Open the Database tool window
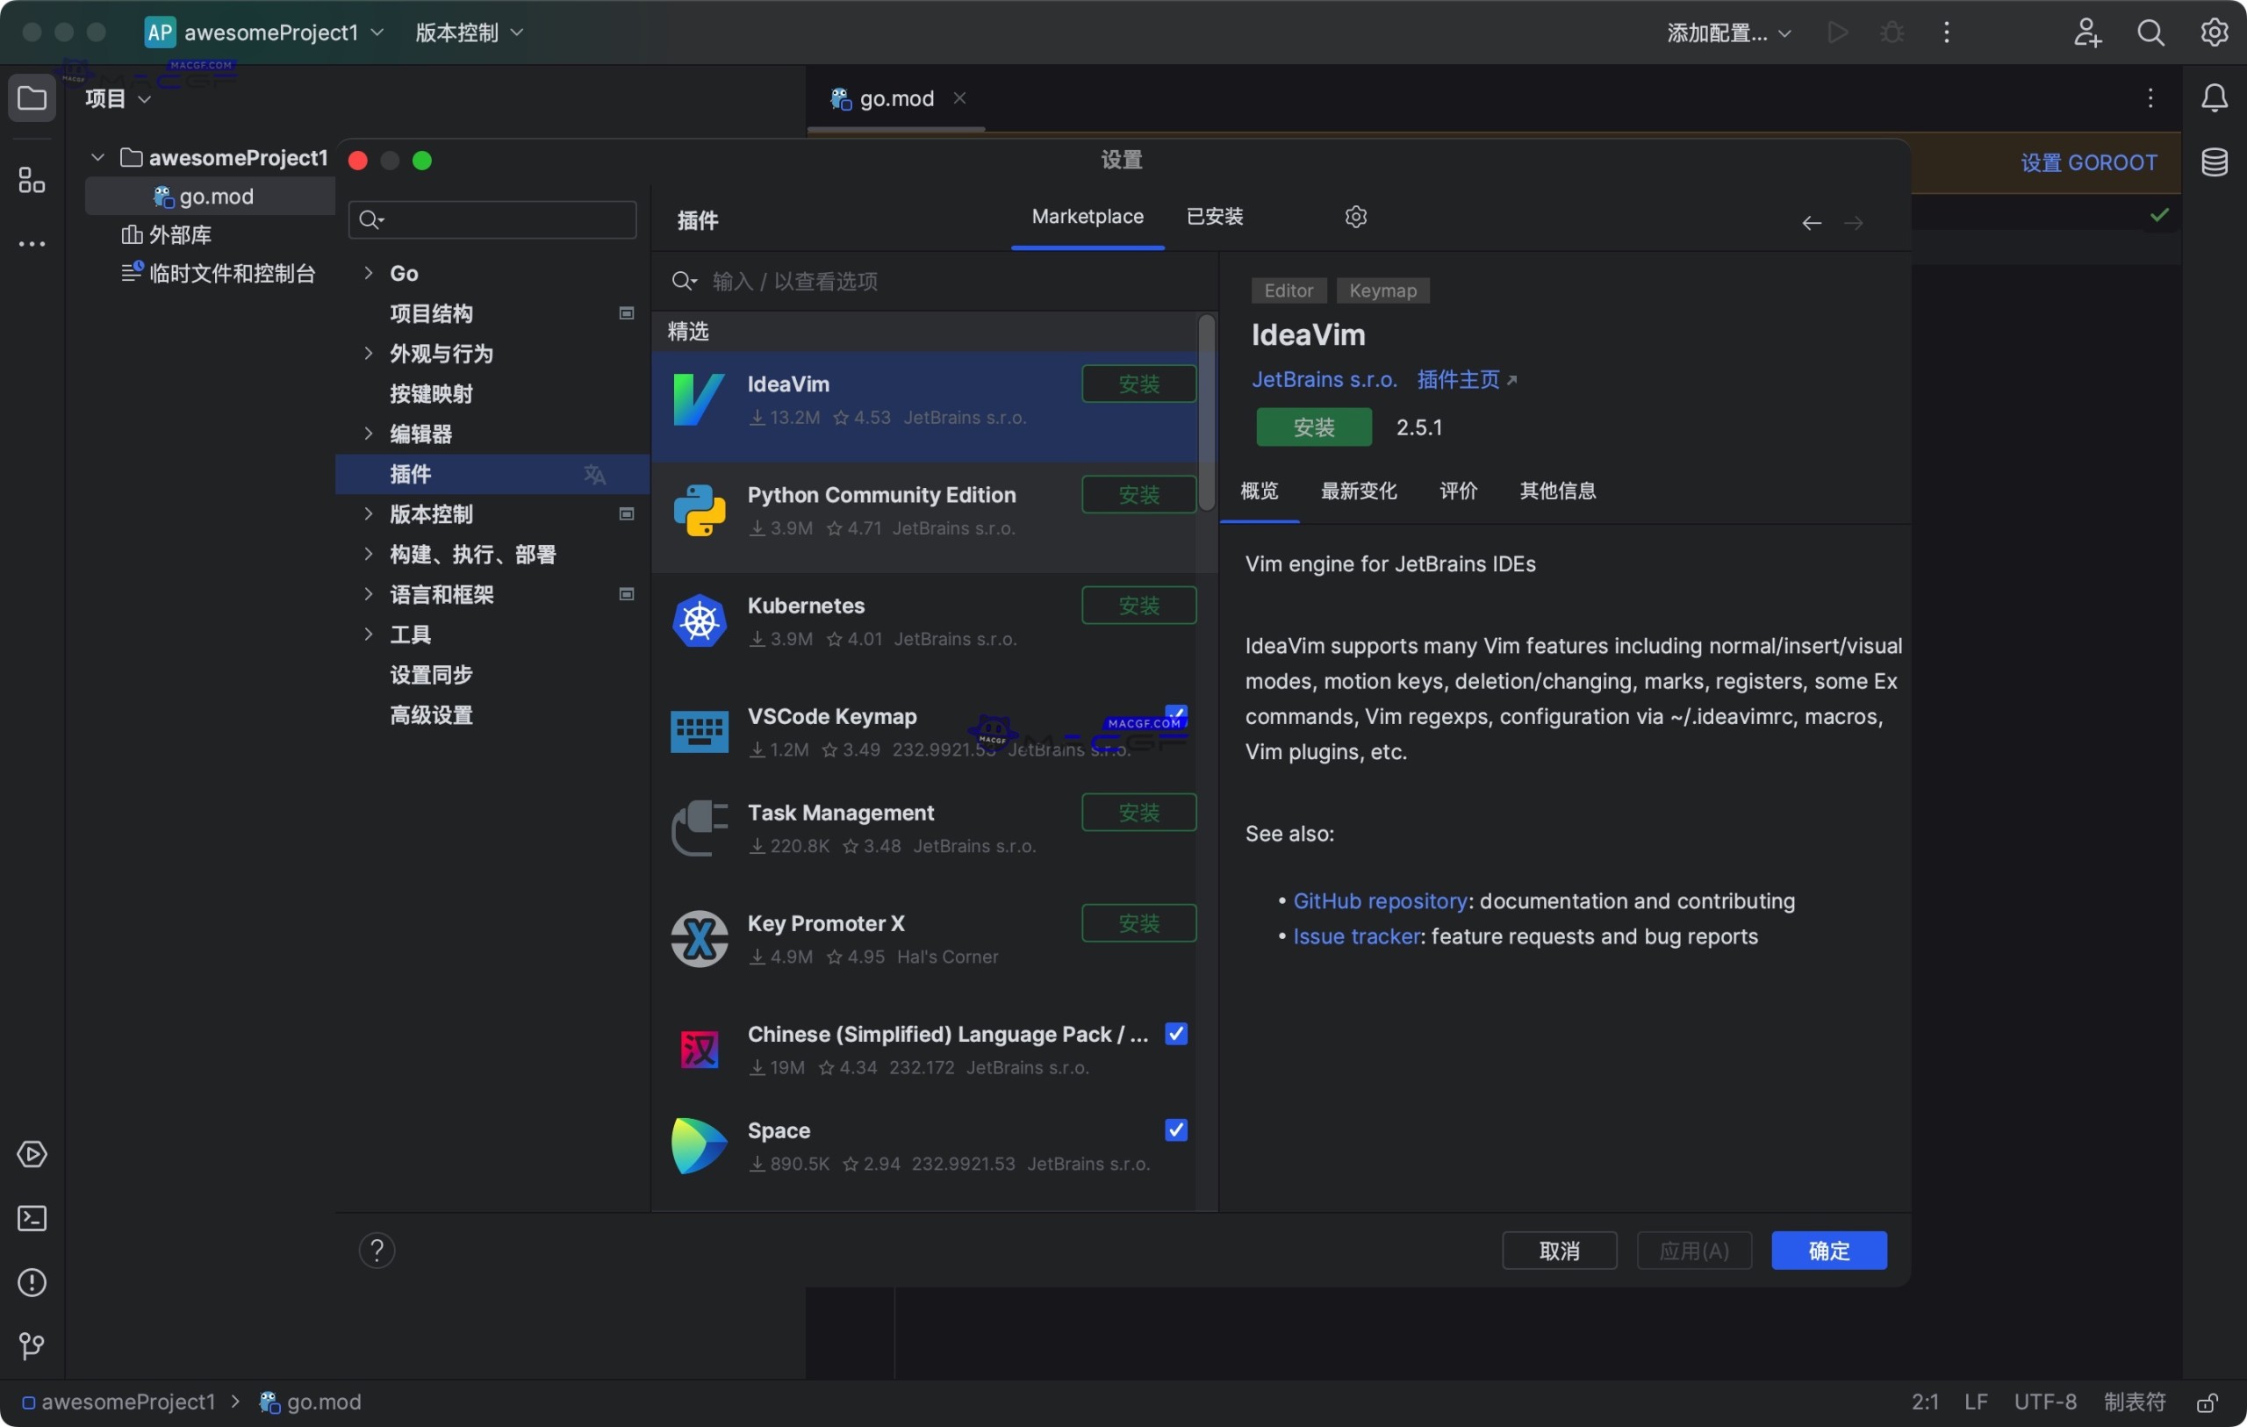This screenshot has width=2247, height=1427. [2215, 161]
